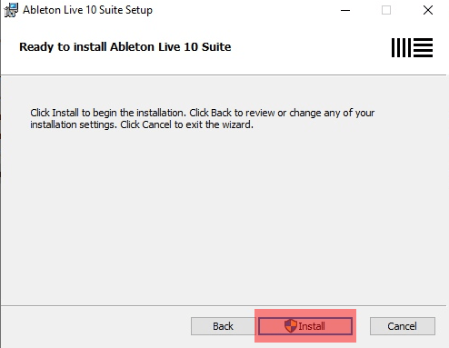Click the "Click Cancel to exit the wizard" text
449x348 pixels.
tap(186, 124)
